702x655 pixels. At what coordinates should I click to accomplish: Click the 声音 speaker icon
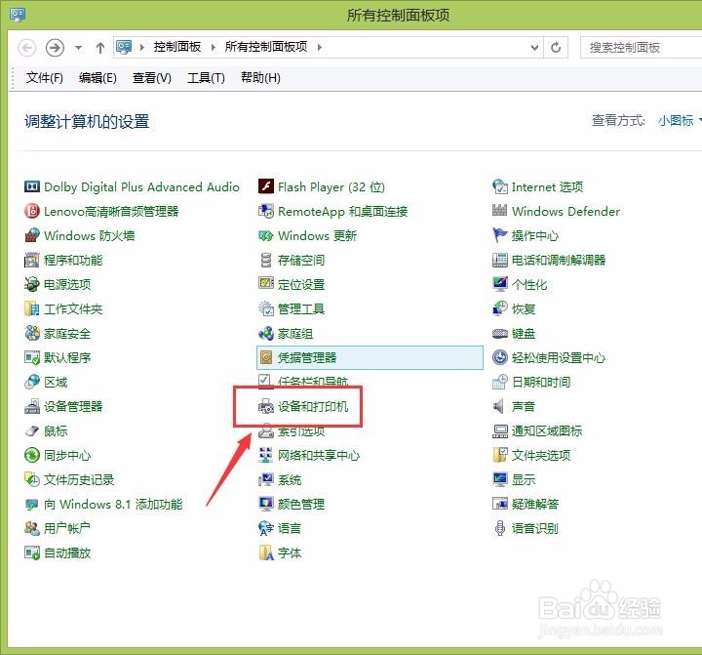pyautogui.click(x=498, y=407)
